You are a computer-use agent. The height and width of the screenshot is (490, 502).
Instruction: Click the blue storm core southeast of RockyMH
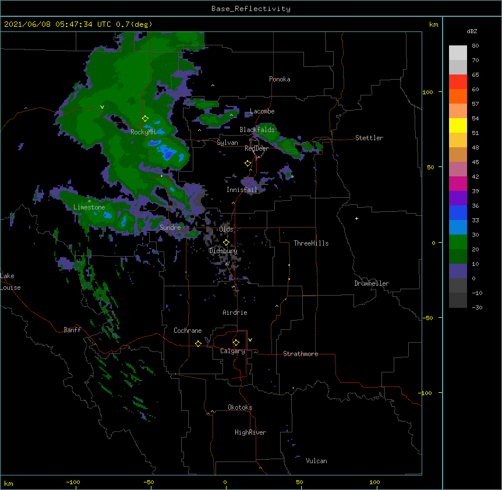[x=168, y=153]
